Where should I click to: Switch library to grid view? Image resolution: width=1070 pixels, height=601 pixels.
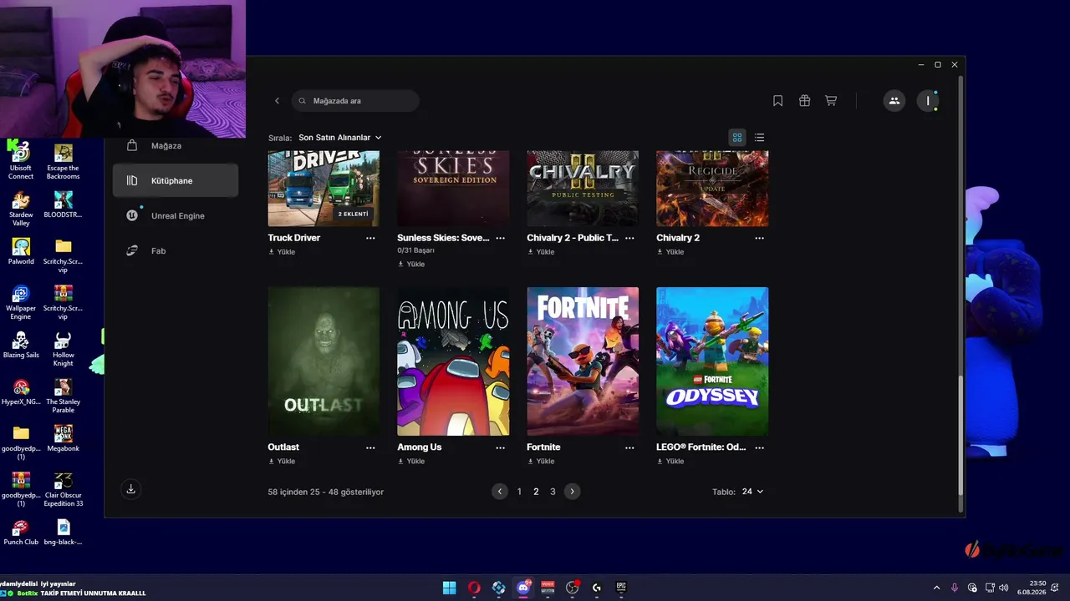point(737,138)
